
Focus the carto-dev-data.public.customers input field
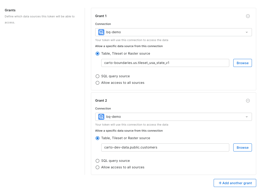coord(165,147)
